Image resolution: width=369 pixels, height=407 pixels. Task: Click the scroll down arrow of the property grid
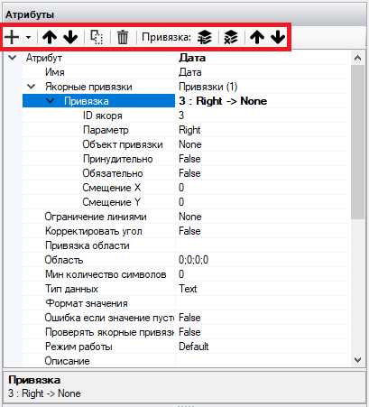357,360
